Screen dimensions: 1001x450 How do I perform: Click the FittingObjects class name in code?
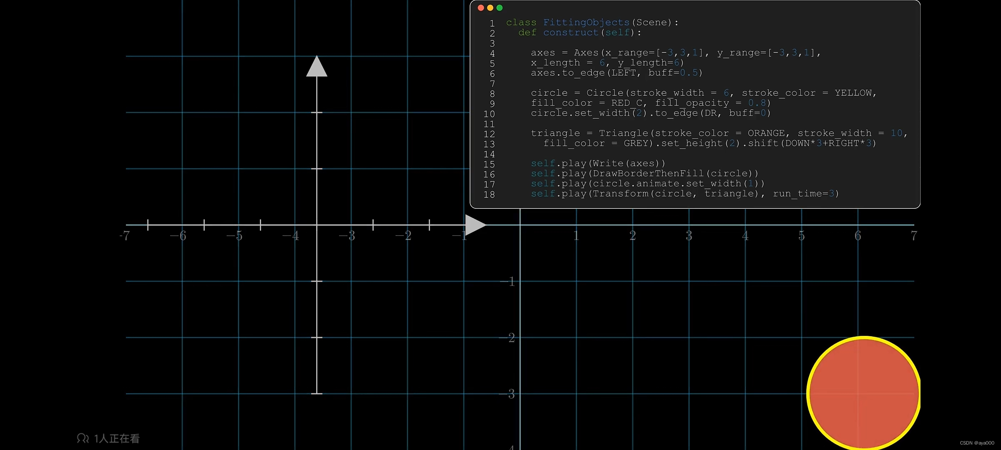pyautogui.click(x=586, y=22)
